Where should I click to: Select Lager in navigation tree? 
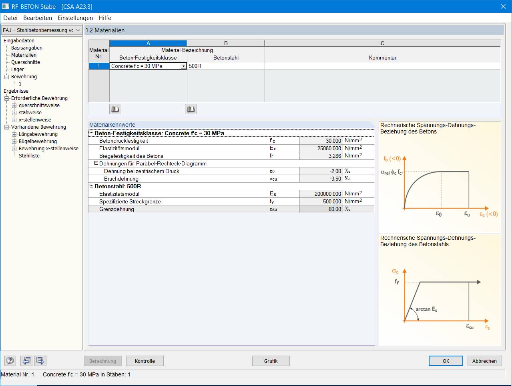pyautogui.click(x=18, y=70)
